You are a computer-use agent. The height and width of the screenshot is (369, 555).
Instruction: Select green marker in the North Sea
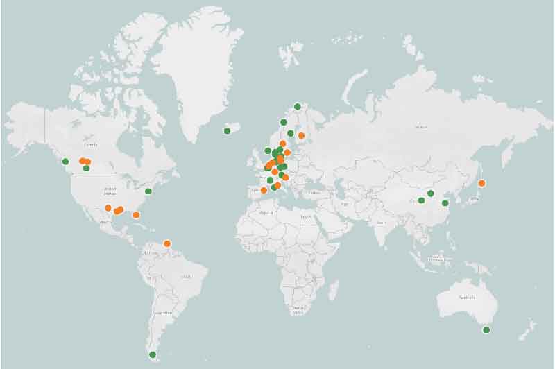pyautogui.click(x=268, y=151)
